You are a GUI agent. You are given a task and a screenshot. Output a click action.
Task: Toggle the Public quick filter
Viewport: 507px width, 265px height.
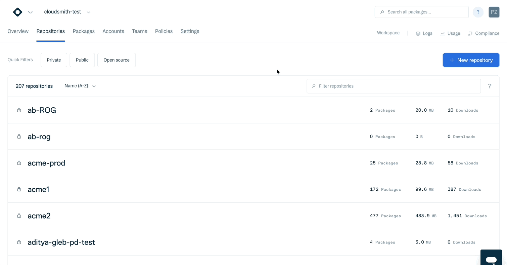[x=82, y=60]
